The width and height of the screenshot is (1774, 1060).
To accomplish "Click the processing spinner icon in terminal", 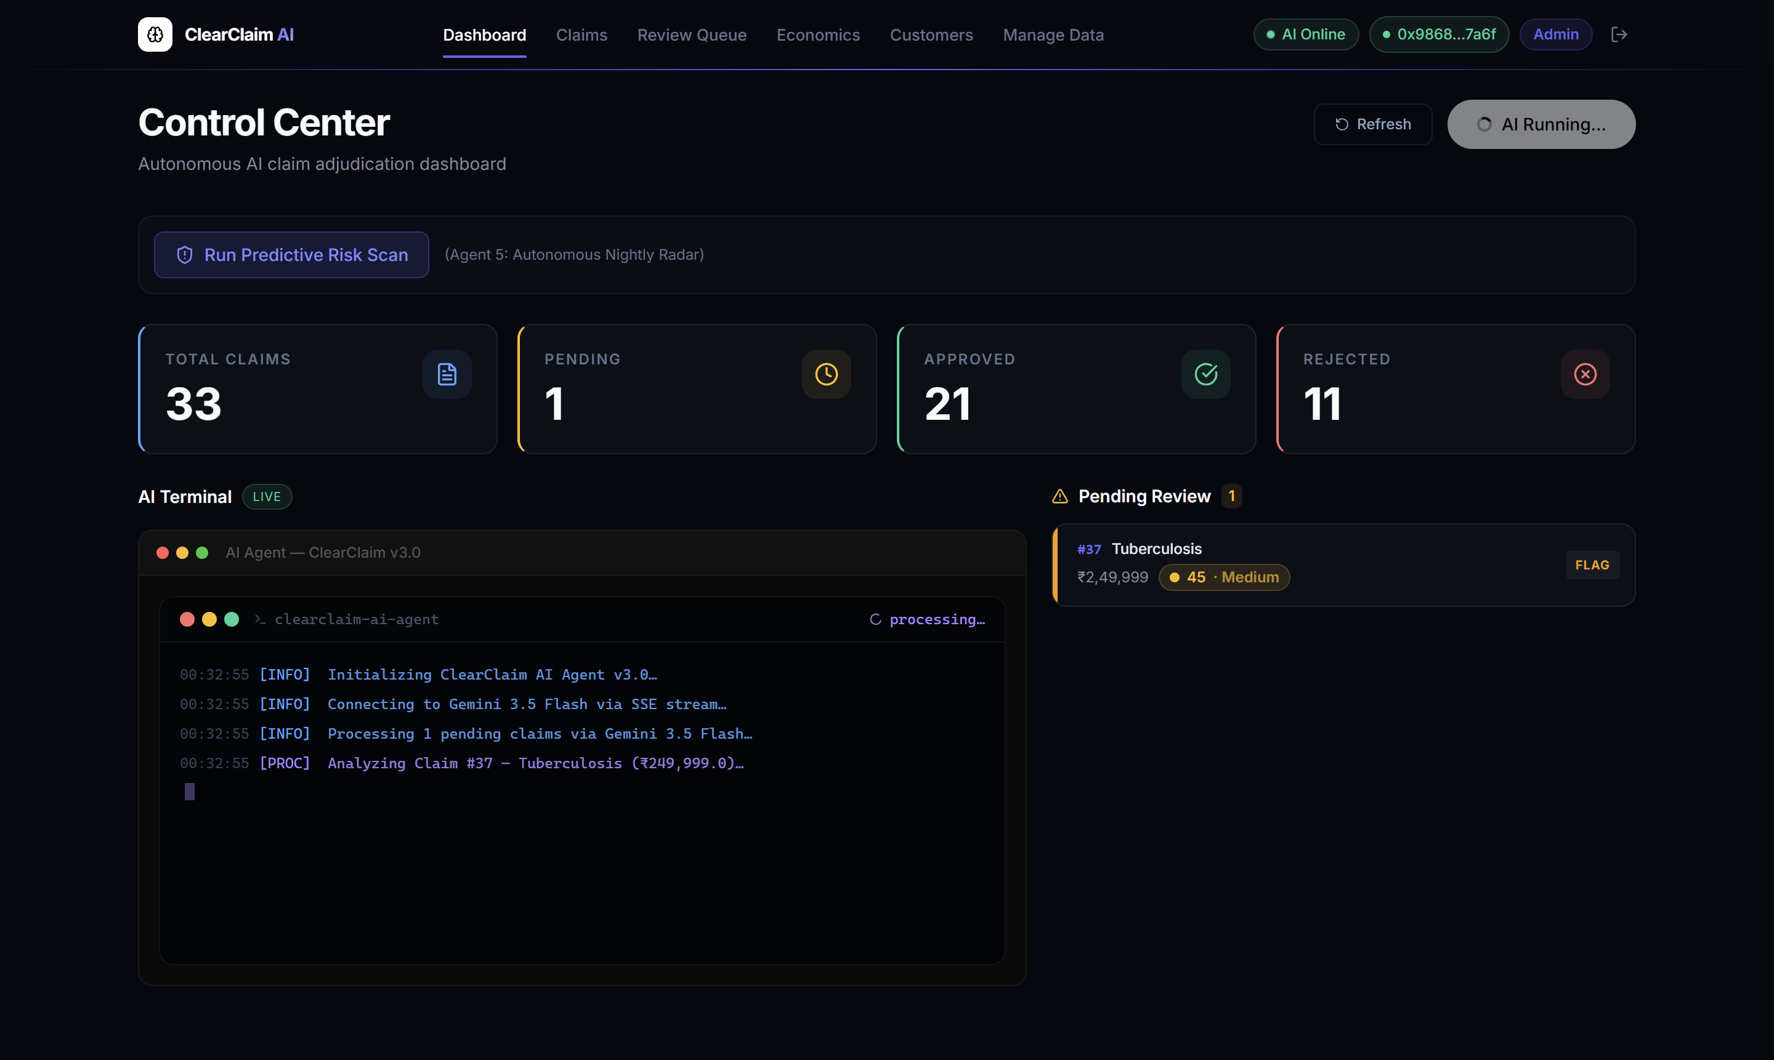I will (x=875, y=619).
